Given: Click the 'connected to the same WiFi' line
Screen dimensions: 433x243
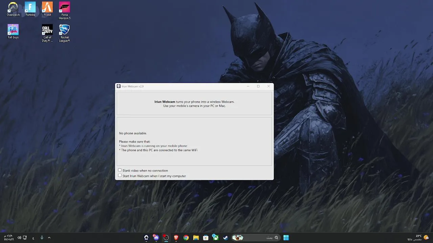Looking at the screenshot, I should 158,150.
